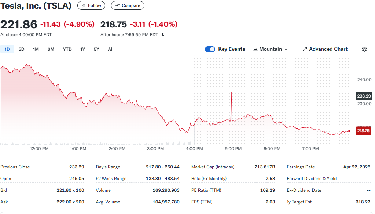The image size is (375, 214).
Task: Click 1y Target Est value 318.27
Action: coord(363,202)
